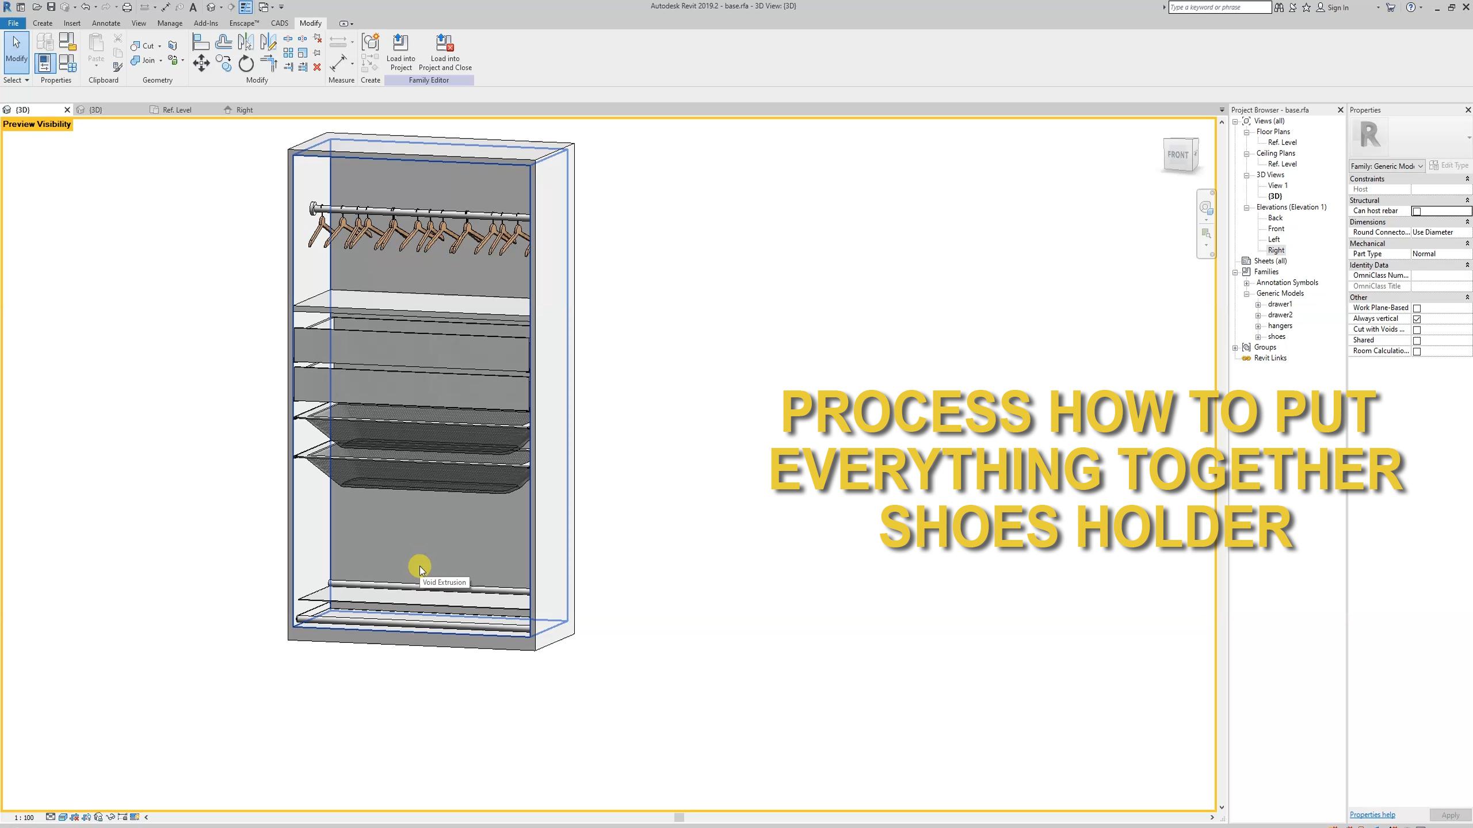Activate the Rotate tool
This screenshot has width=1473, height=828.
click(x=246, y=63)
